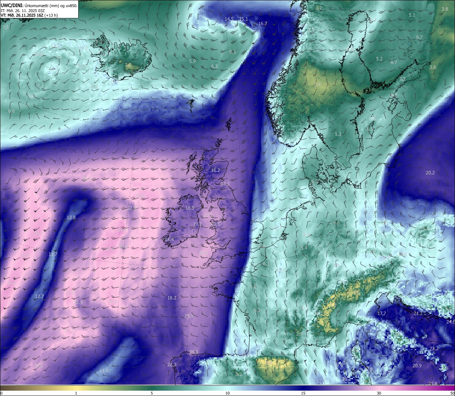Click the 6.1 value on the map

pyautogui.click(x=266, y=264)
